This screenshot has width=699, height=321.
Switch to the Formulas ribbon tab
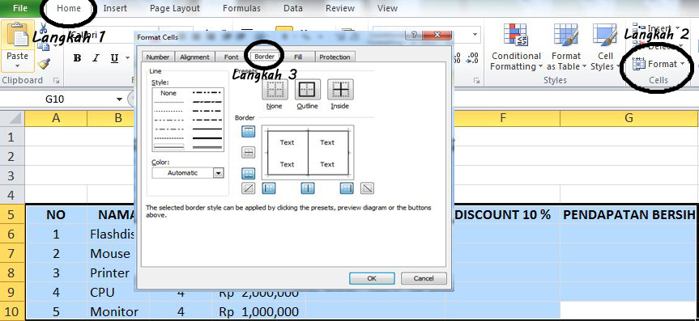(x=241, y=8)
